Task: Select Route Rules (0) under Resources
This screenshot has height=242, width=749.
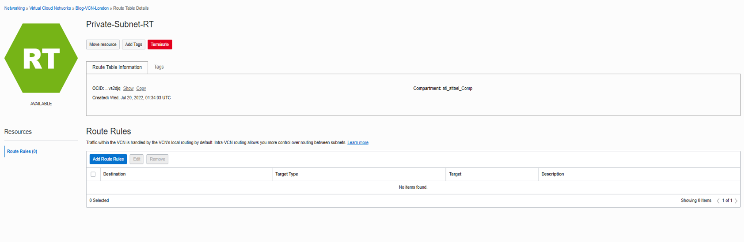Action: [22, 152]
